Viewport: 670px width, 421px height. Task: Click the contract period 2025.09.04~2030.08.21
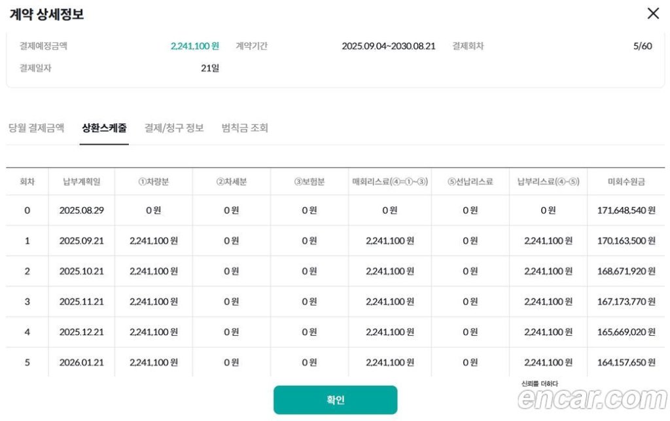point(388,46)
